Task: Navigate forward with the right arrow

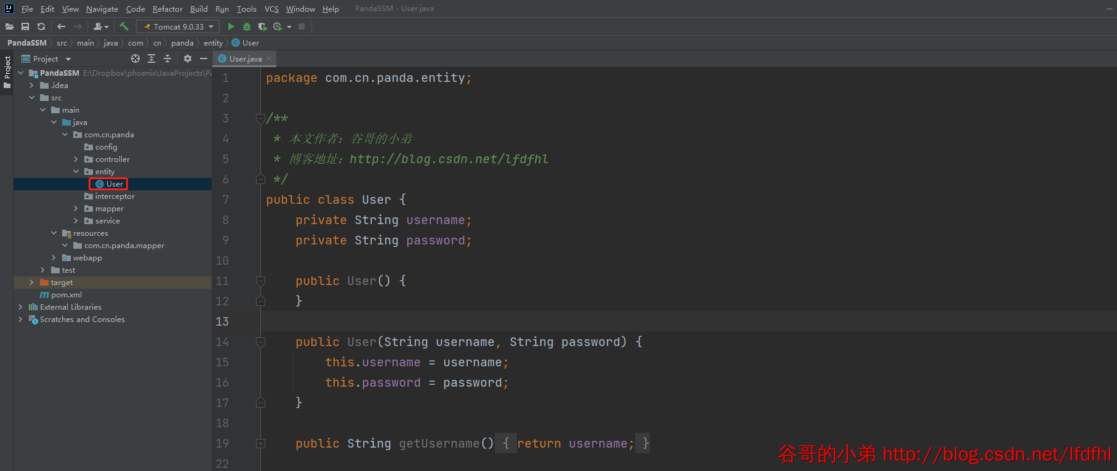Action: (78, 26)
